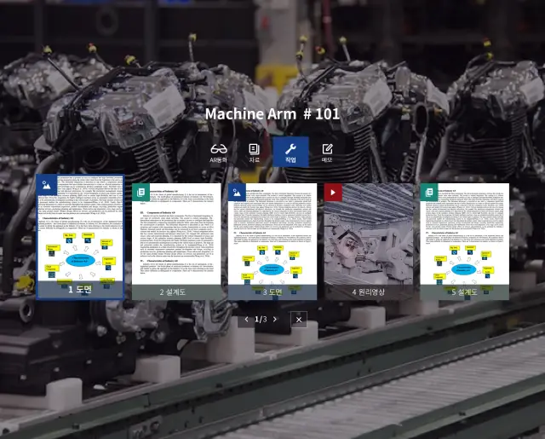Click the 1/3 page indicator

(261, 320)
